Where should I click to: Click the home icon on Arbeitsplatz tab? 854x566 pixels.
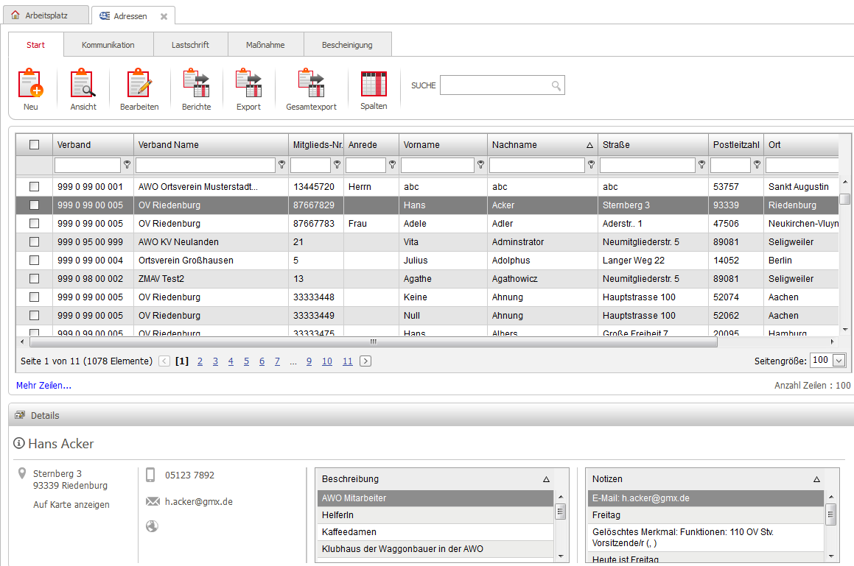click(x=15, y=15)
